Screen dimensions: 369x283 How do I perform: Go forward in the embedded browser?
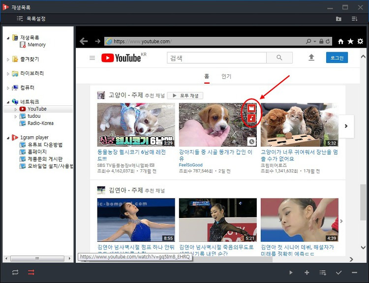click(98, 41)
